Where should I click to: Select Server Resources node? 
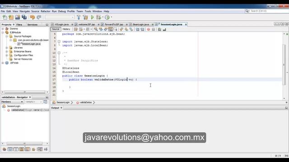tap(23, 59)
